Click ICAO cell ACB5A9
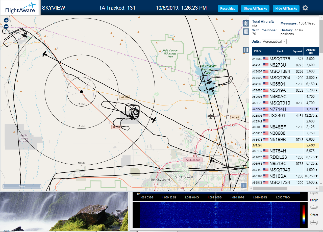The height and width of the screenshot is (232, 323). (x=257, y=121)
